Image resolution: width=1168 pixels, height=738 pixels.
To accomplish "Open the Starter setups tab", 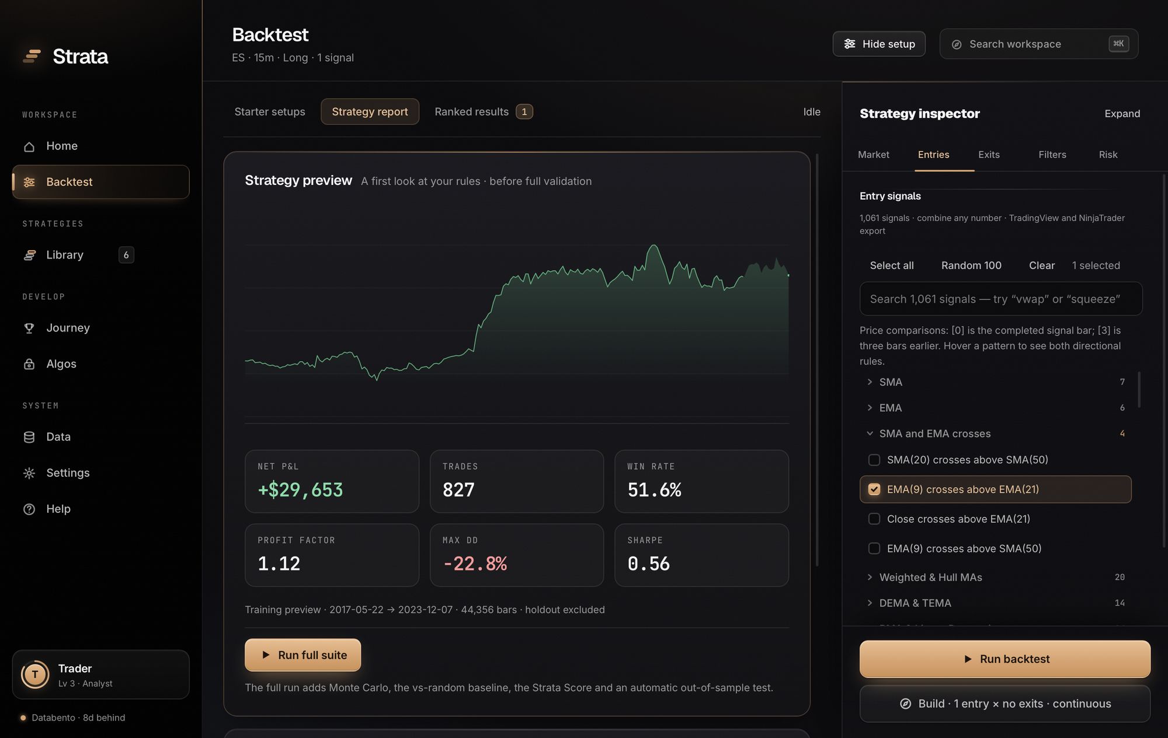I will pyautogui.click(x=269, y=111).
